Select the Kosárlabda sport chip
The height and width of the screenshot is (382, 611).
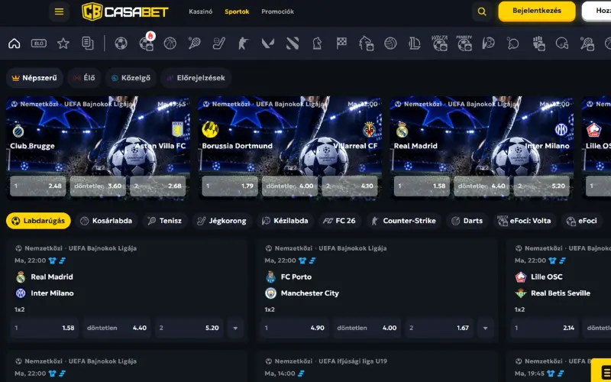[106, 221]
